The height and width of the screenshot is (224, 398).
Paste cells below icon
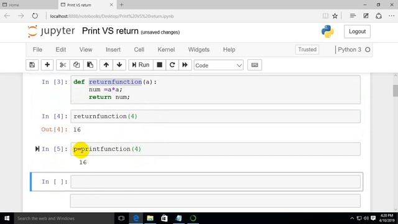point(90,65)
